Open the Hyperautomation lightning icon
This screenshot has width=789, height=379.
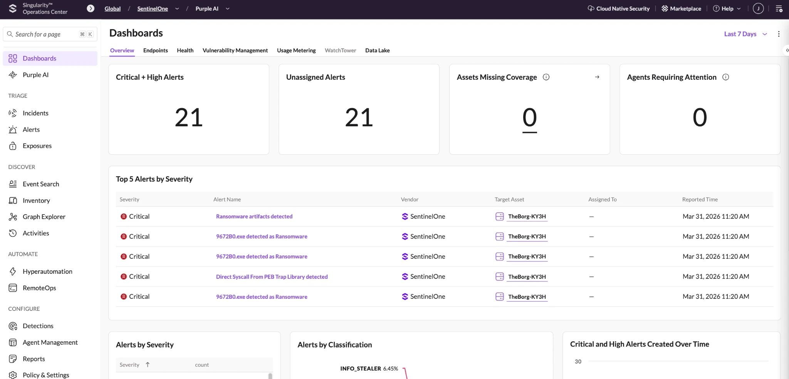13,272
